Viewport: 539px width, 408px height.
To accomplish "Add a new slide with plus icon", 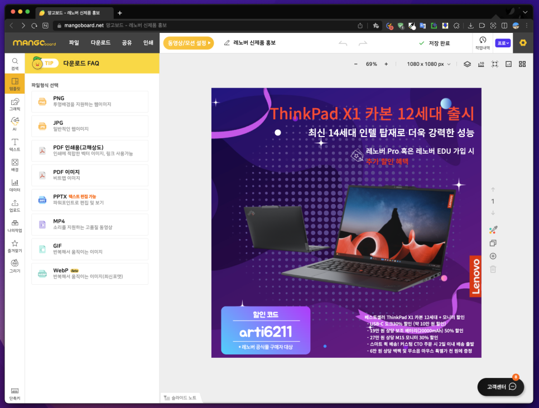I will (493, 256).
